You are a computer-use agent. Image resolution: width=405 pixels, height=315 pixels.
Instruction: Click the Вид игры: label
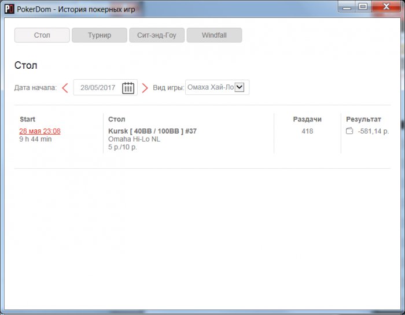click(x=168, y=88)
